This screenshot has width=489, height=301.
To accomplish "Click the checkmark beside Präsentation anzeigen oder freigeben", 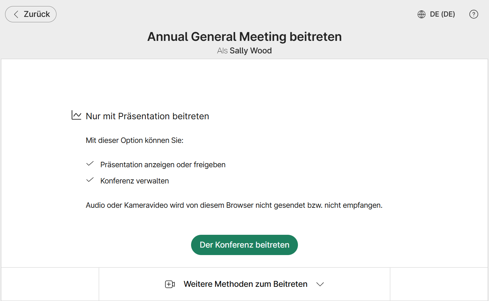I will click(90, 164).
